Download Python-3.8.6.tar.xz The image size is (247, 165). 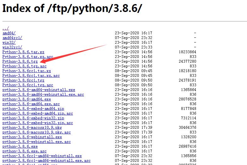click(x=23, y=52)
